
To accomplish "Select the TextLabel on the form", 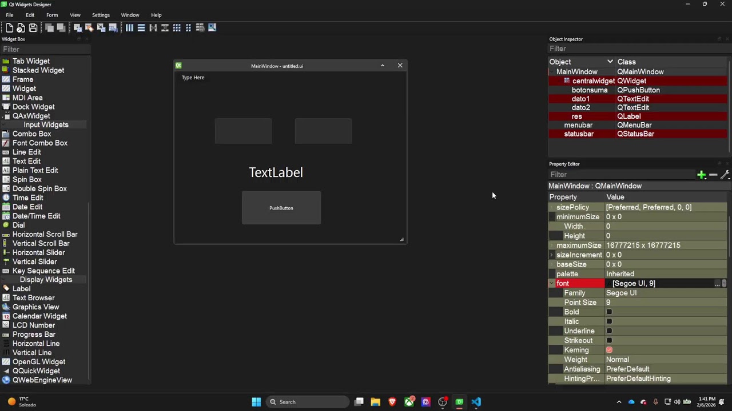I will 276,172.
